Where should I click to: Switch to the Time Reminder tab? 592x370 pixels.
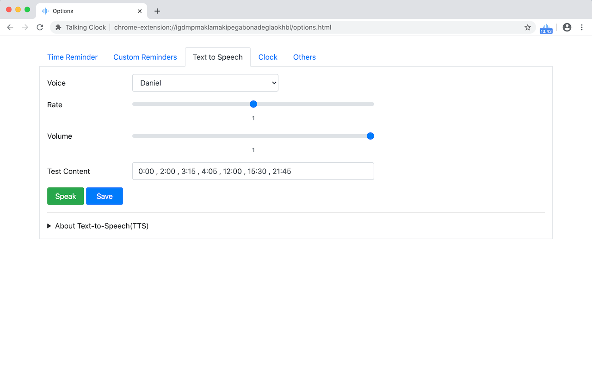[x=72, y=57]
